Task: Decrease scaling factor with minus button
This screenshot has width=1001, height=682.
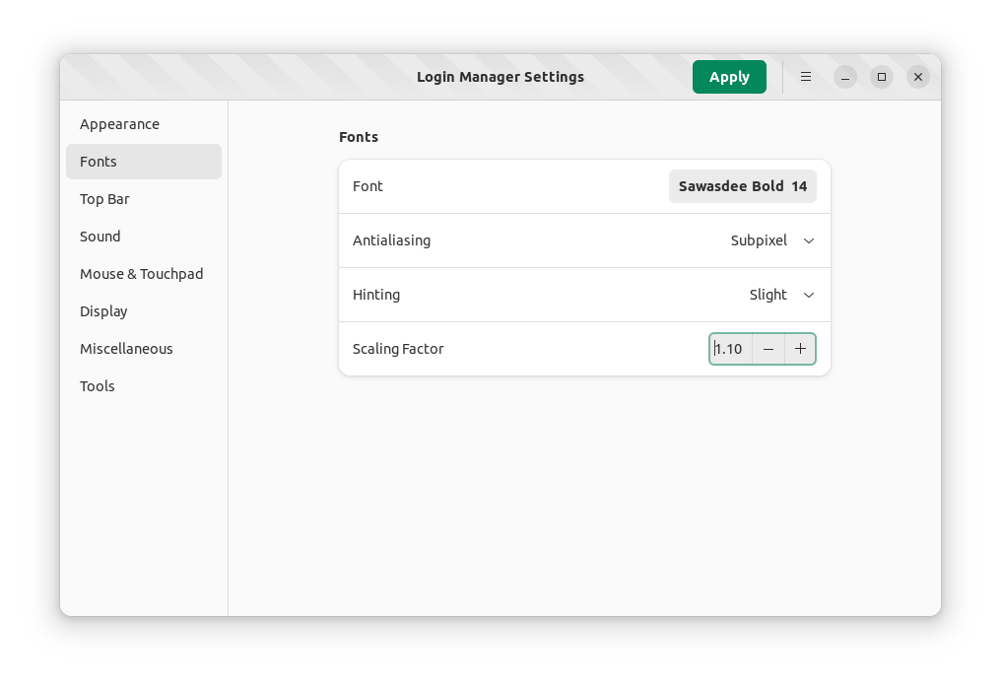Action: [x=768, y=349]
